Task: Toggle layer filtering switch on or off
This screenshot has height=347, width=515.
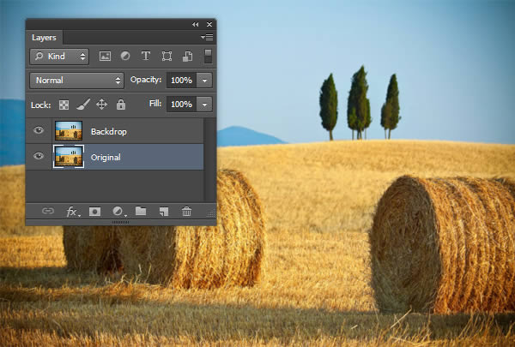Action: (208, 56)
